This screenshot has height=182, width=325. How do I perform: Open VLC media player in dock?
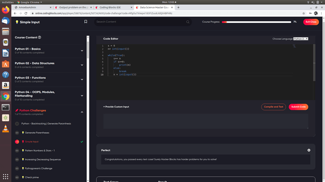click(x=6, y=129)
